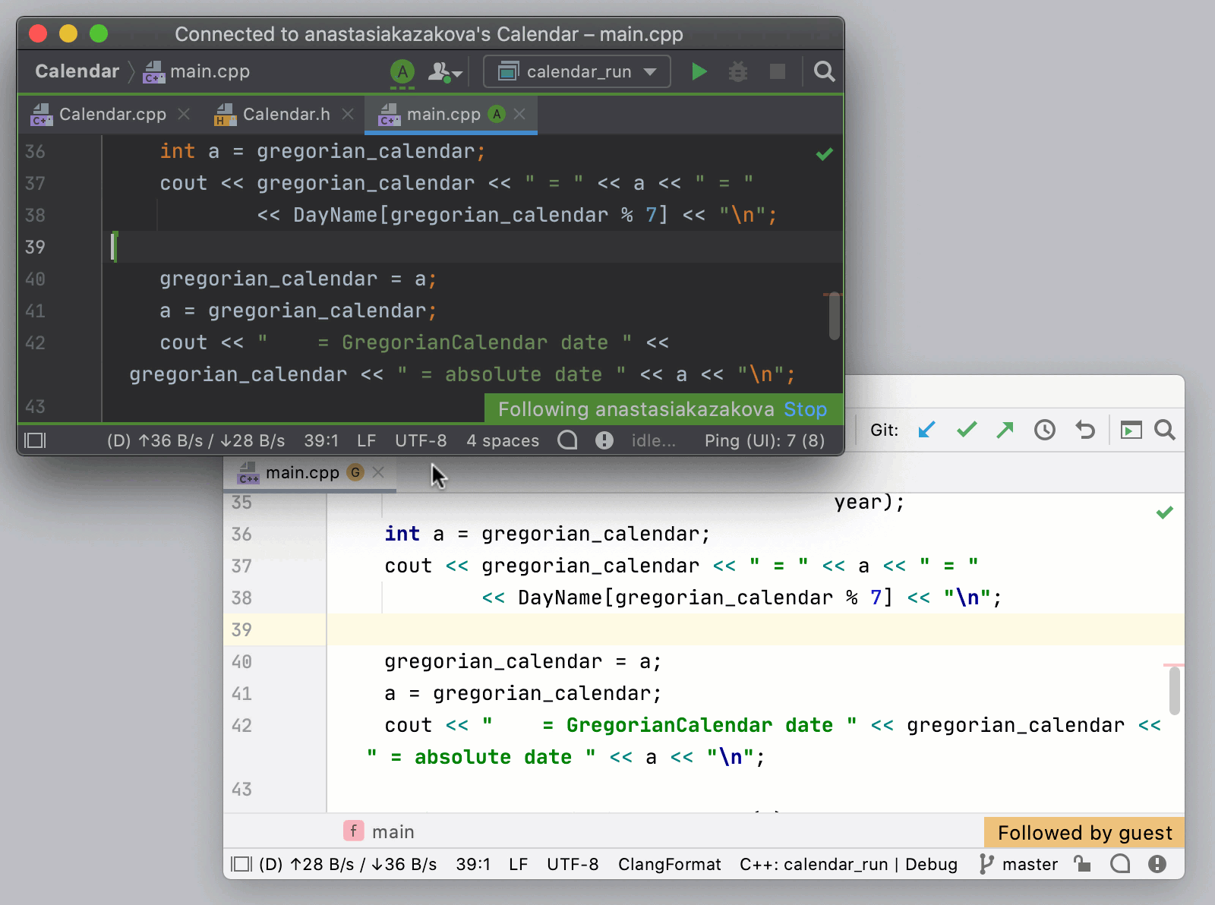Screen dimensions: 1215x905
Task: Click the green Run button in guest window
Action: (699, 72)
